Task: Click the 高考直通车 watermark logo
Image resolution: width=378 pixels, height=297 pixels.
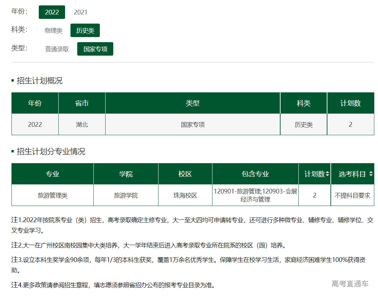Action: coord(350,284)
